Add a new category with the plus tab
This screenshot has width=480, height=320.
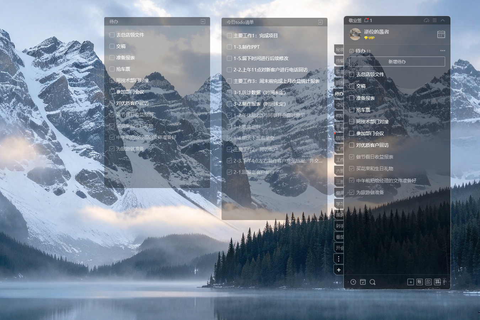click(x=339, y=270)
